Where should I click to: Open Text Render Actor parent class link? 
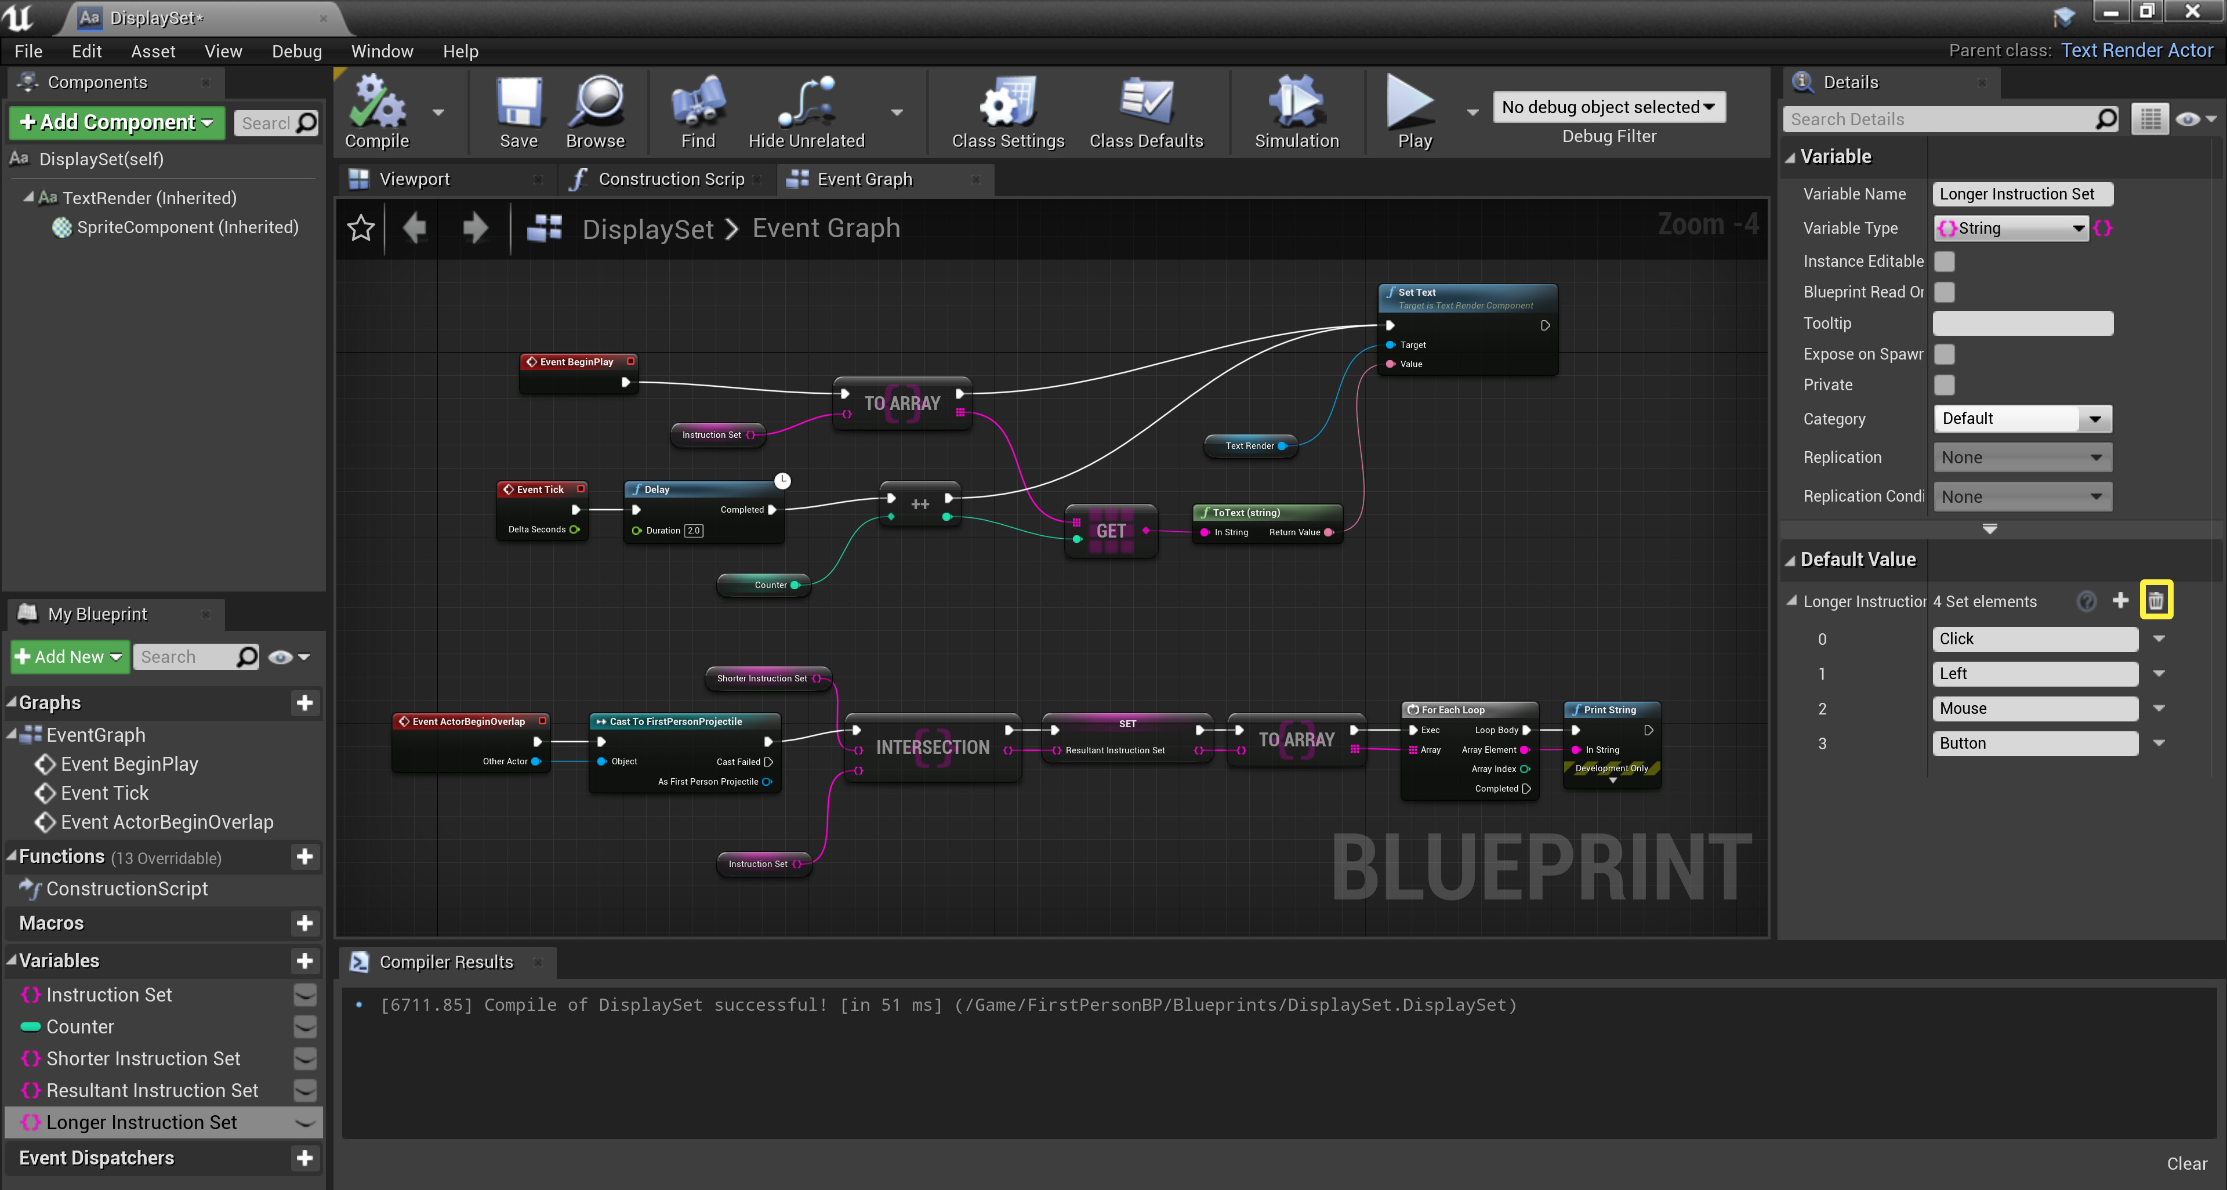[2136, 50]
